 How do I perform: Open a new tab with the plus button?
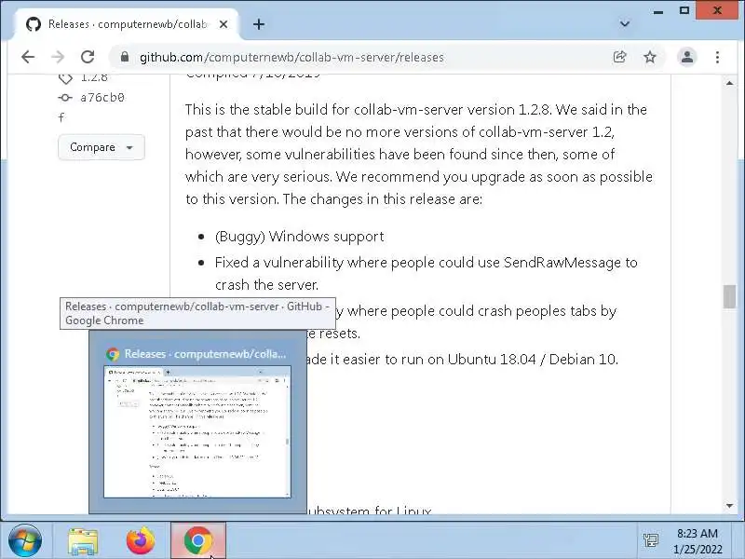(x=259, y=24)
